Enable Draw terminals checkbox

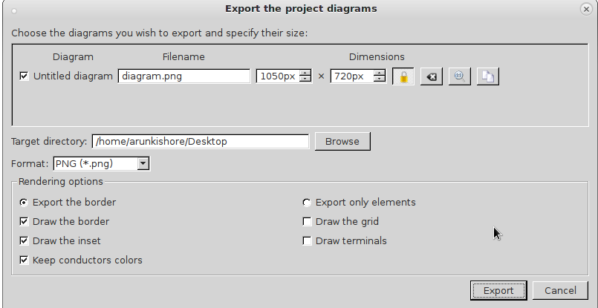pyautogui.click(x=307, y=241)
